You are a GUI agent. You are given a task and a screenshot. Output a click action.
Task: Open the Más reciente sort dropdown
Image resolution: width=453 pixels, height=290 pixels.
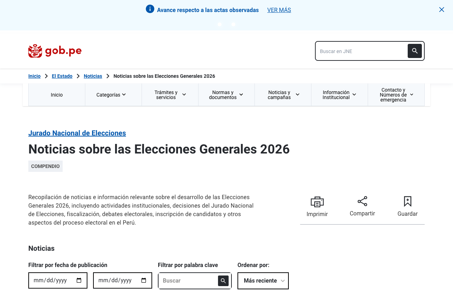263,281
